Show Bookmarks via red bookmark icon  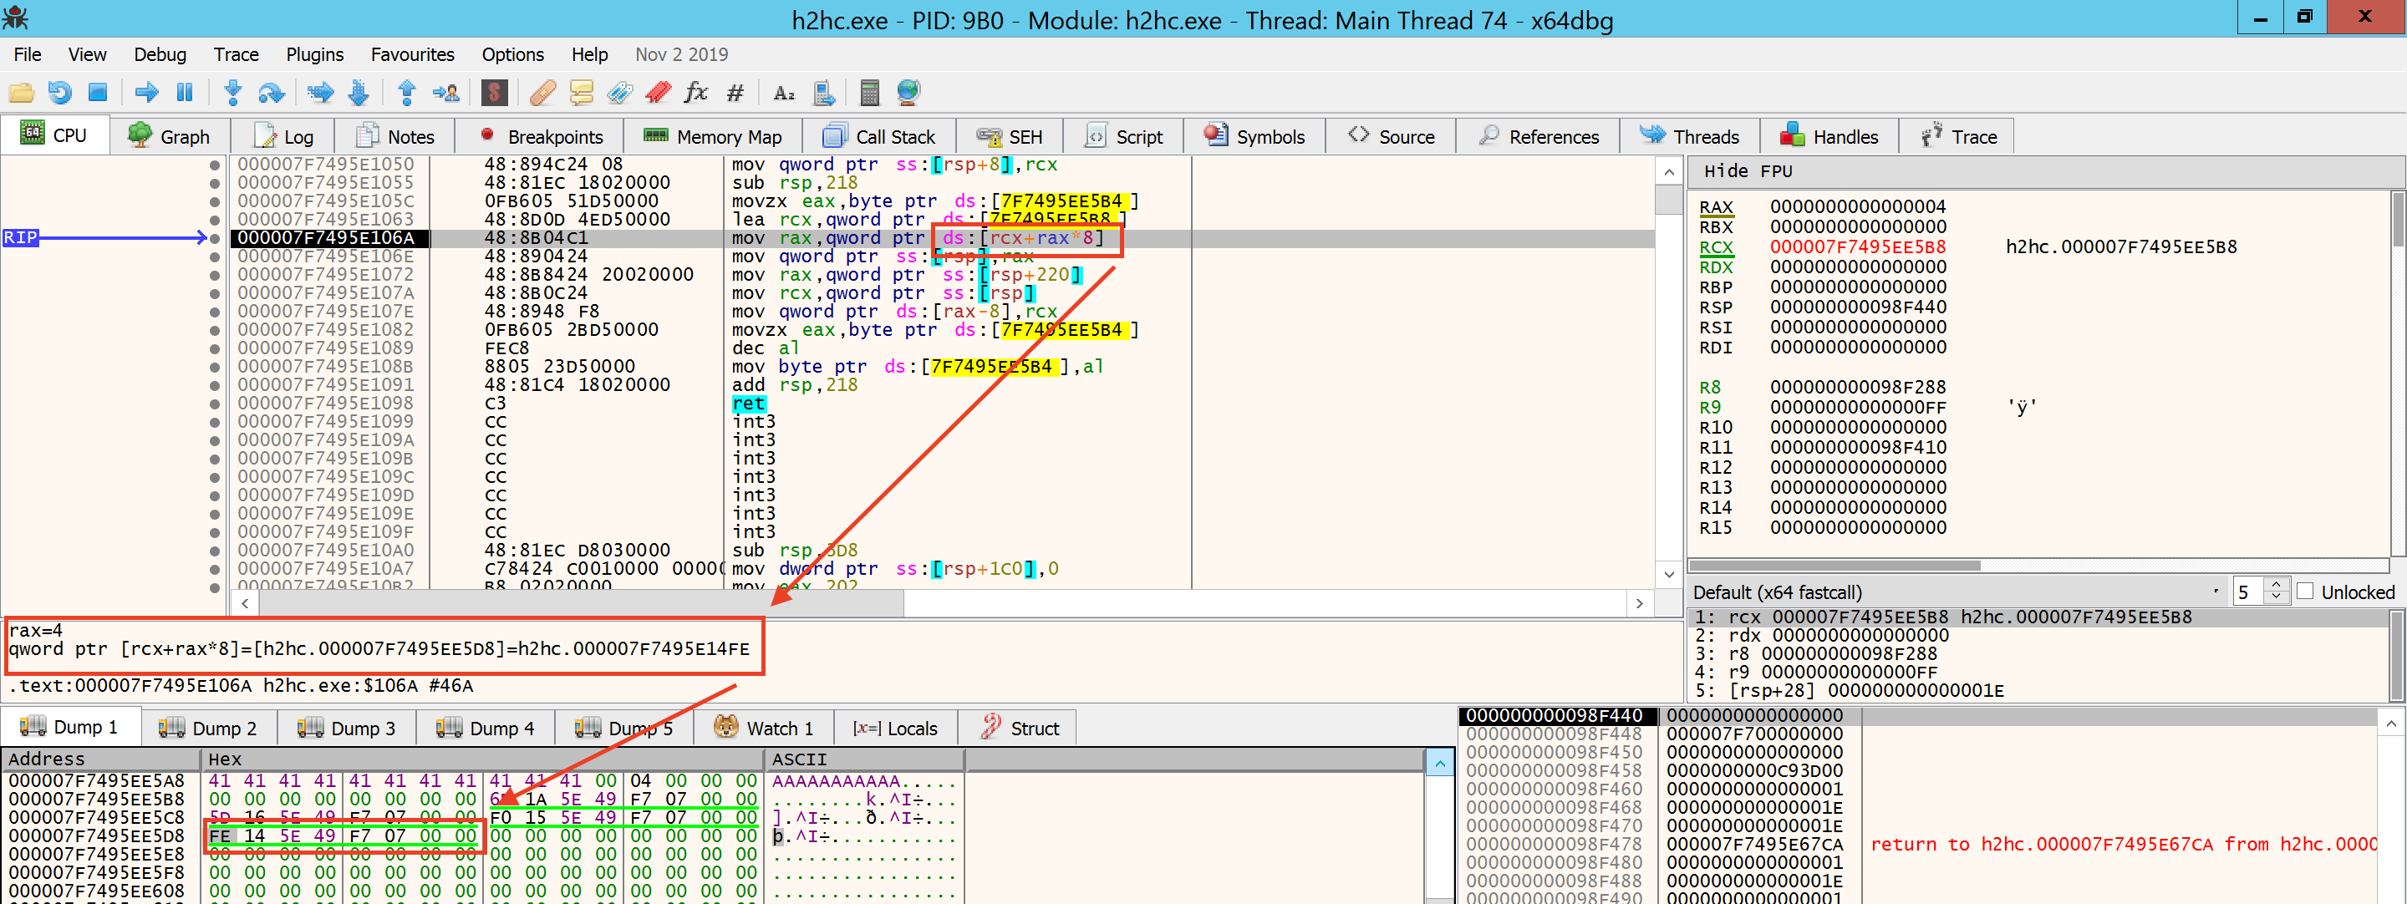[x=658, y=93]
